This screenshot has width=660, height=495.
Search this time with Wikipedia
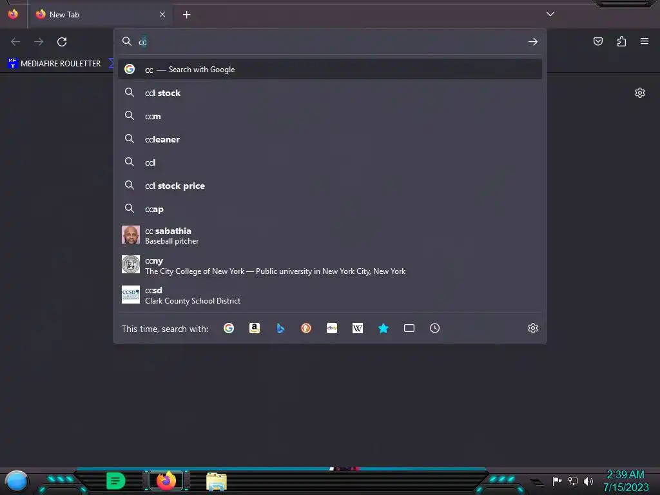[357, 328]
